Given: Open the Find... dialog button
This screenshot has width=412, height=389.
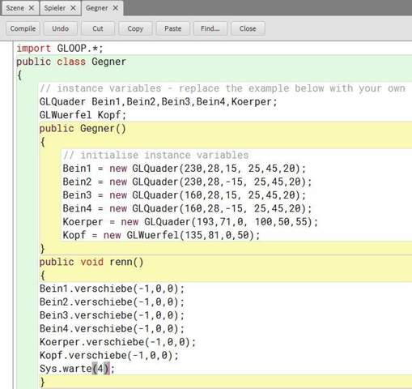Looking at the screenshot, I should (210, 28).
